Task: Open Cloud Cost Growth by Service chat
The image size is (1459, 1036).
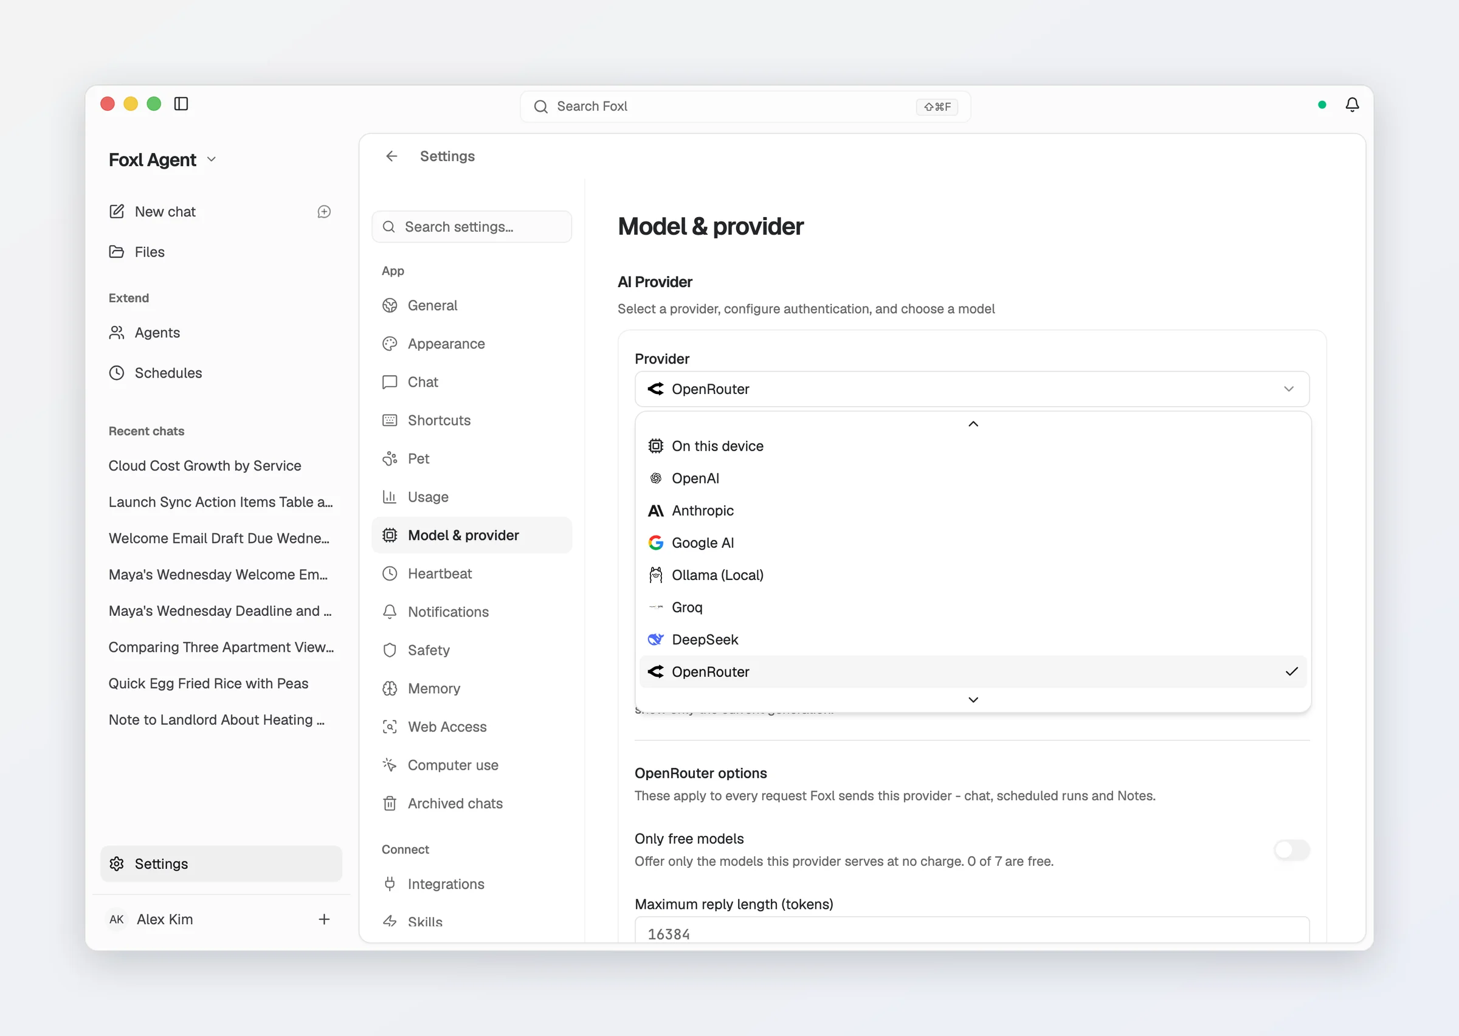Action: click(x=221, y=466)
